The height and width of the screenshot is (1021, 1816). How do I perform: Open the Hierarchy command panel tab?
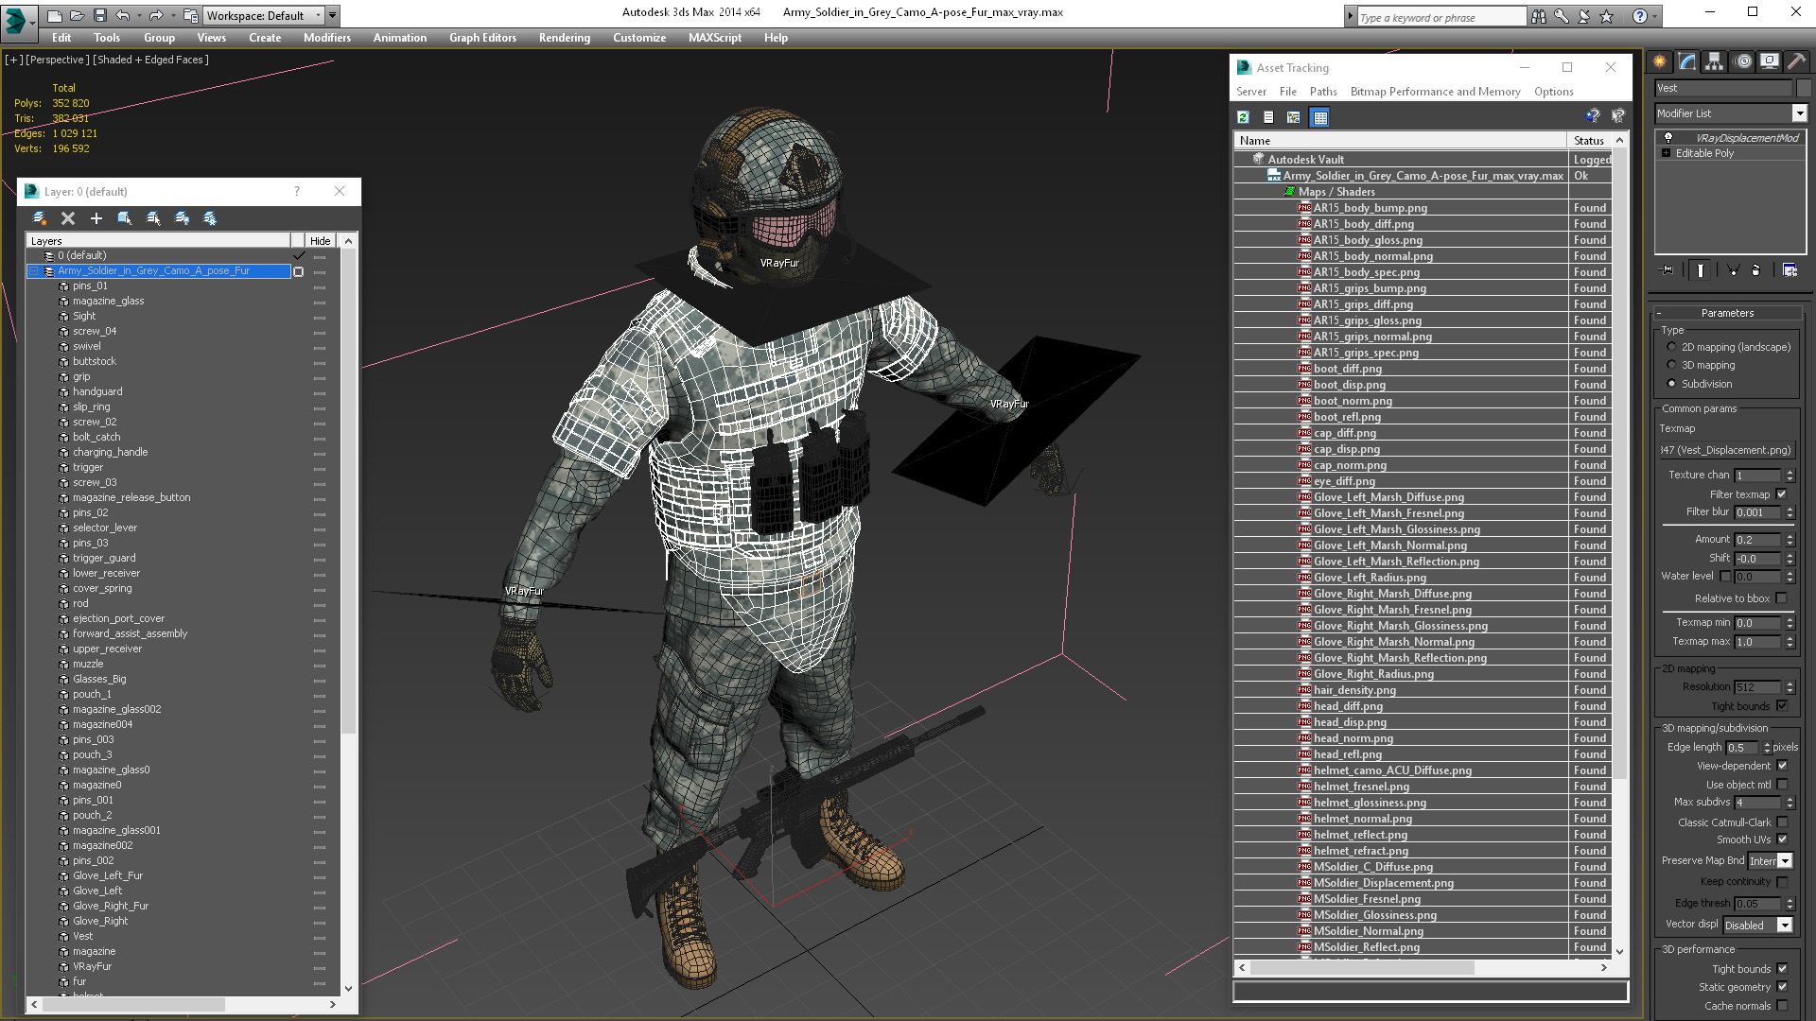[1714, 61]
